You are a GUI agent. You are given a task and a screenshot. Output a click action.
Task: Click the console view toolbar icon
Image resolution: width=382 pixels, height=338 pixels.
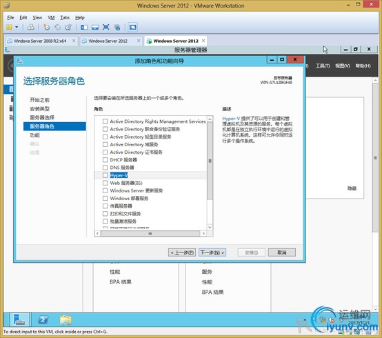133,27
